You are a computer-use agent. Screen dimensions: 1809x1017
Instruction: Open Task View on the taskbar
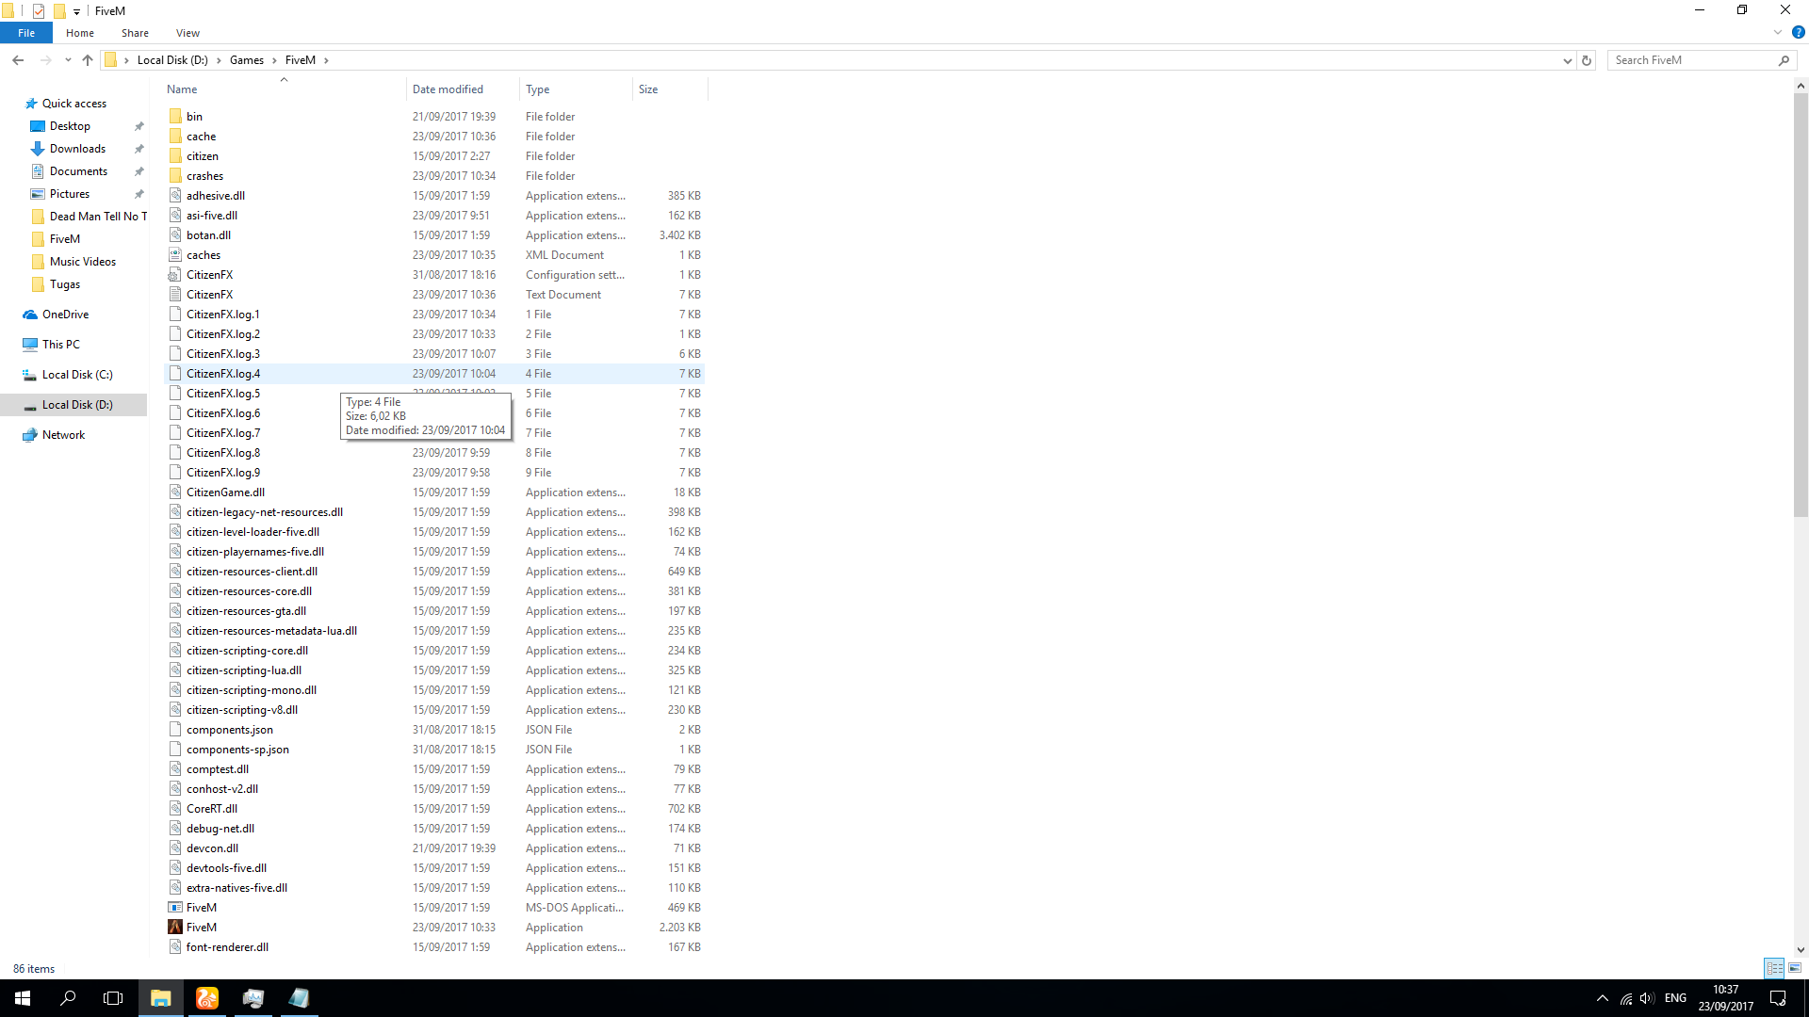click(x=113, y=998)
